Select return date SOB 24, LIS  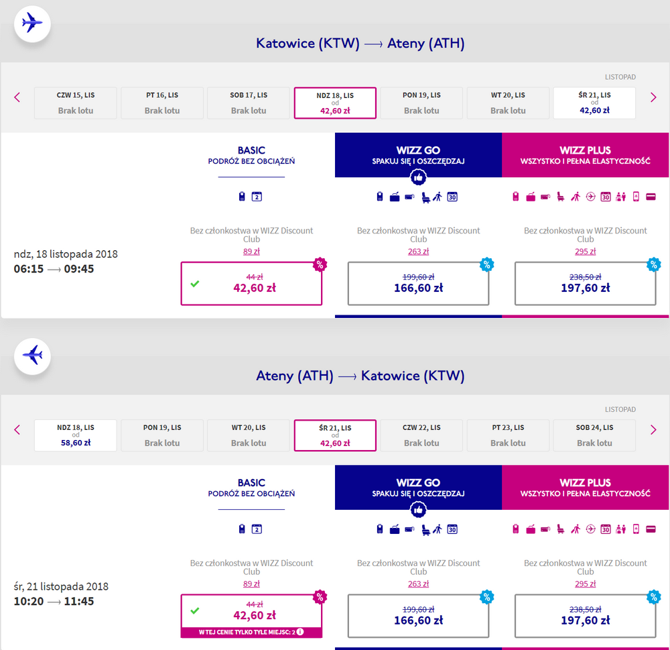[594, 435]
